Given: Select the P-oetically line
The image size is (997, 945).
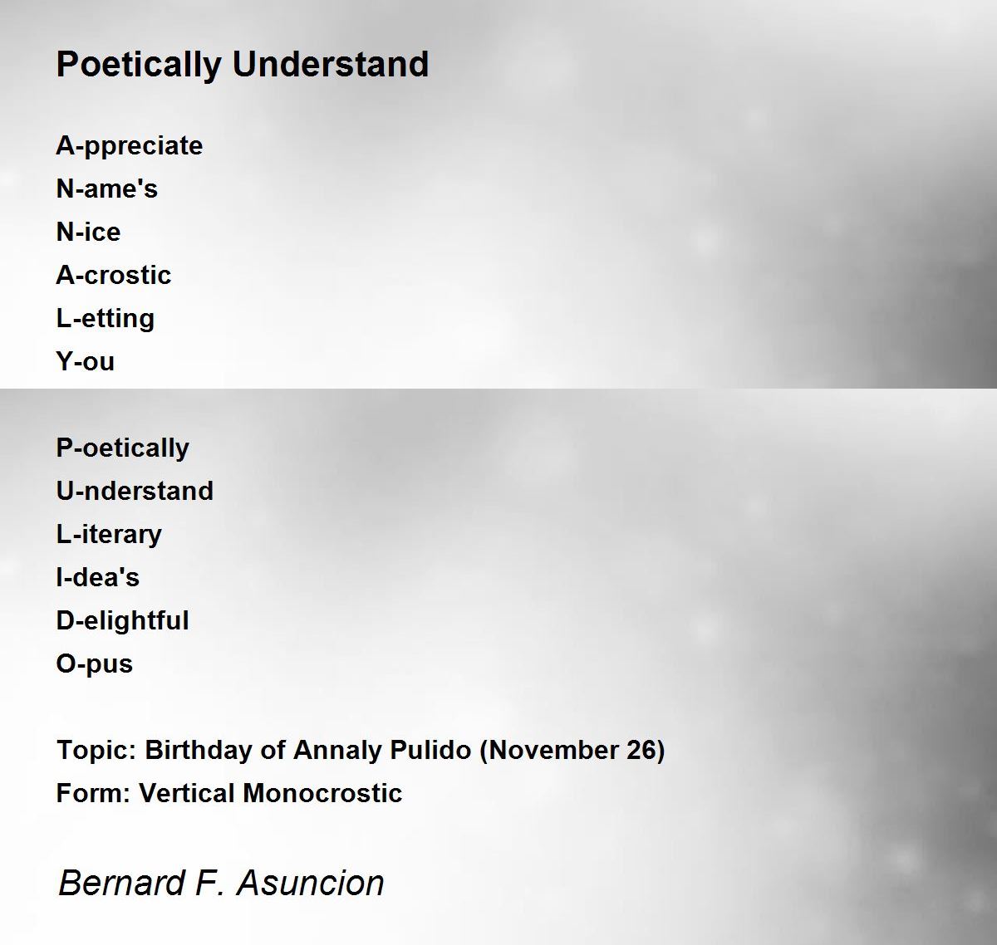Looking at the screenshot, I should 123,448.
